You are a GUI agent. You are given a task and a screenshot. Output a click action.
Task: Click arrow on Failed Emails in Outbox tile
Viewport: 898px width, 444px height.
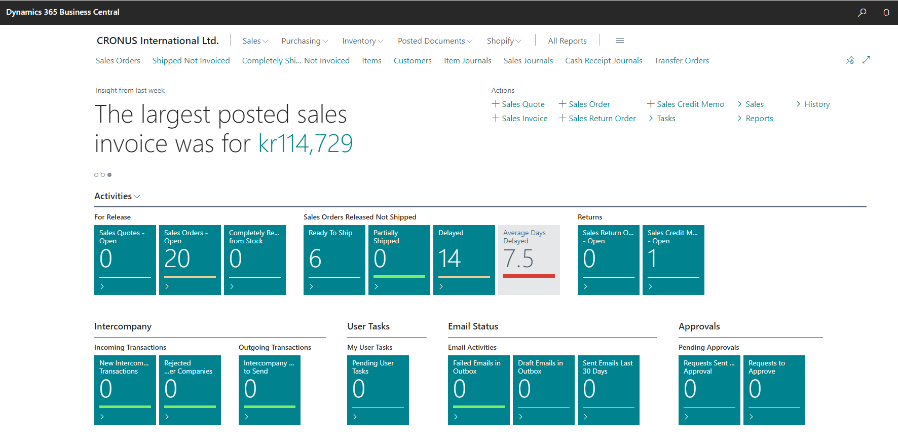pyautogui.click(x=456, y=417)
